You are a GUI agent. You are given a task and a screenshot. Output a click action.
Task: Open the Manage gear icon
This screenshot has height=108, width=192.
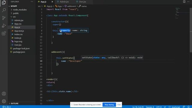point(4,101)
